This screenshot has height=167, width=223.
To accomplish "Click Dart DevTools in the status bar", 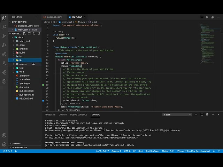I will 152,151.
